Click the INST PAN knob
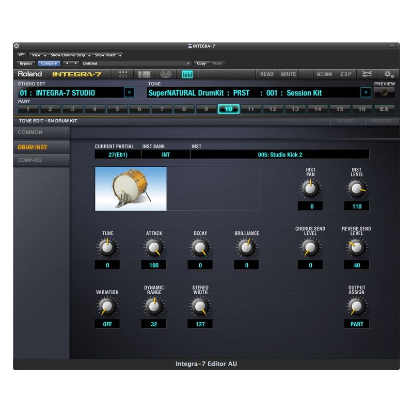Screen dimensions: 413x413 (310, 188)
